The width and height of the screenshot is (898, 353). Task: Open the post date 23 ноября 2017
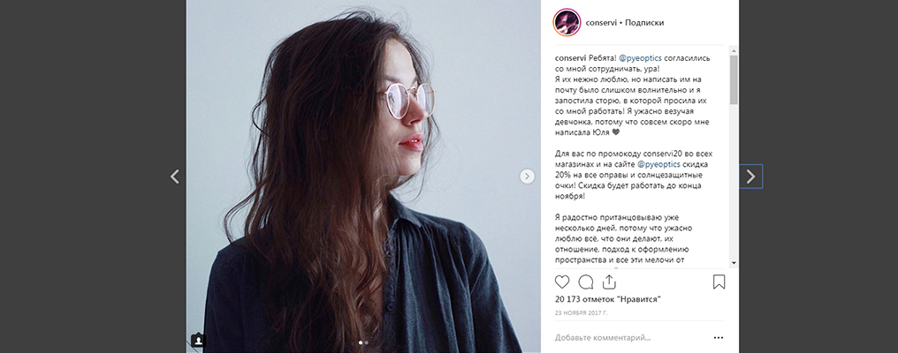[582, 313]
